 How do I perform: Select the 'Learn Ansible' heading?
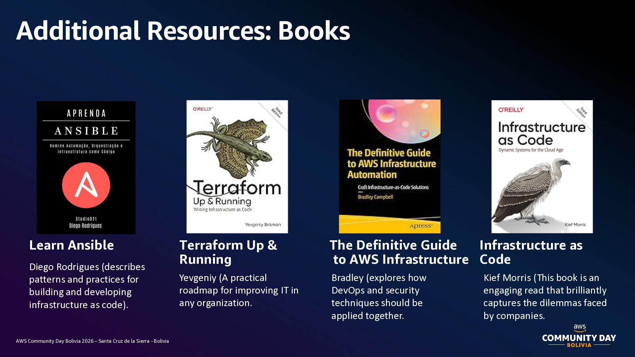[71, 245]
